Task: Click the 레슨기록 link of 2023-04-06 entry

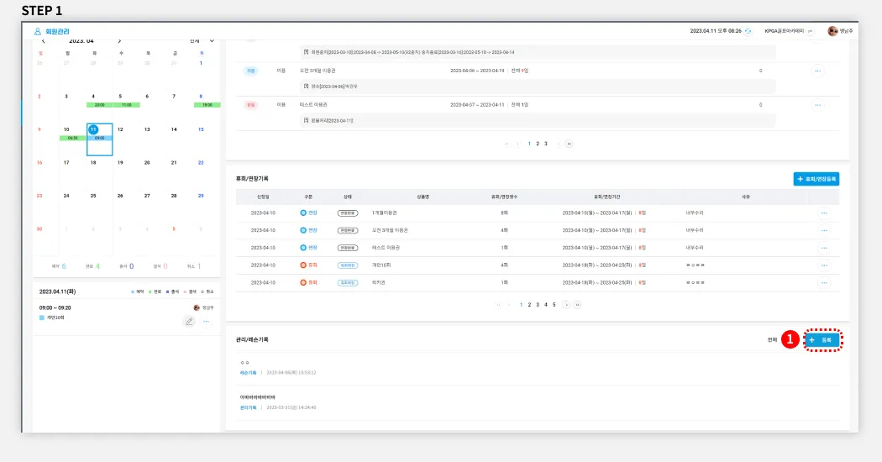Action: [248, 372]
